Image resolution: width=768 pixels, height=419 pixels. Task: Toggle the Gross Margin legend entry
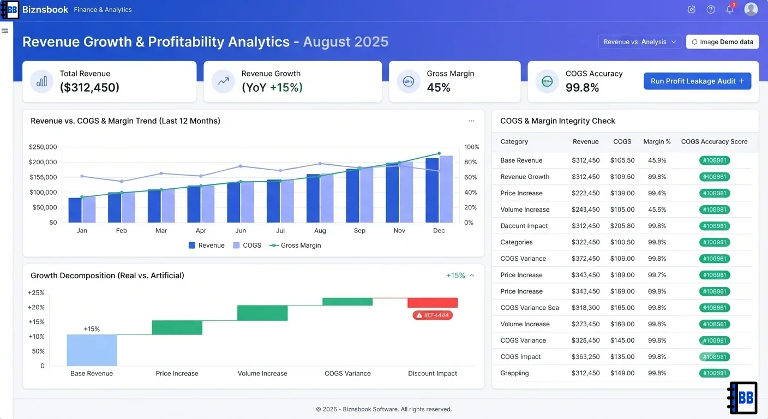[x=295, y=246]
